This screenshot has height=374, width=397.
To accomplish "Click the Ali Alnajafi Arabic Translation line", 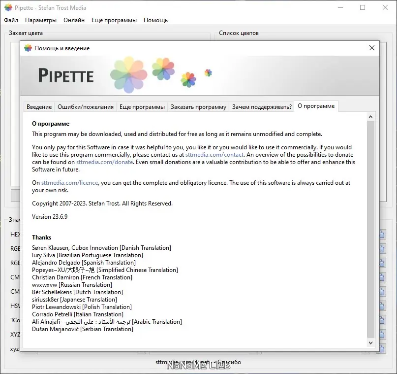I will pyautogui.click(x=107, y=321).
